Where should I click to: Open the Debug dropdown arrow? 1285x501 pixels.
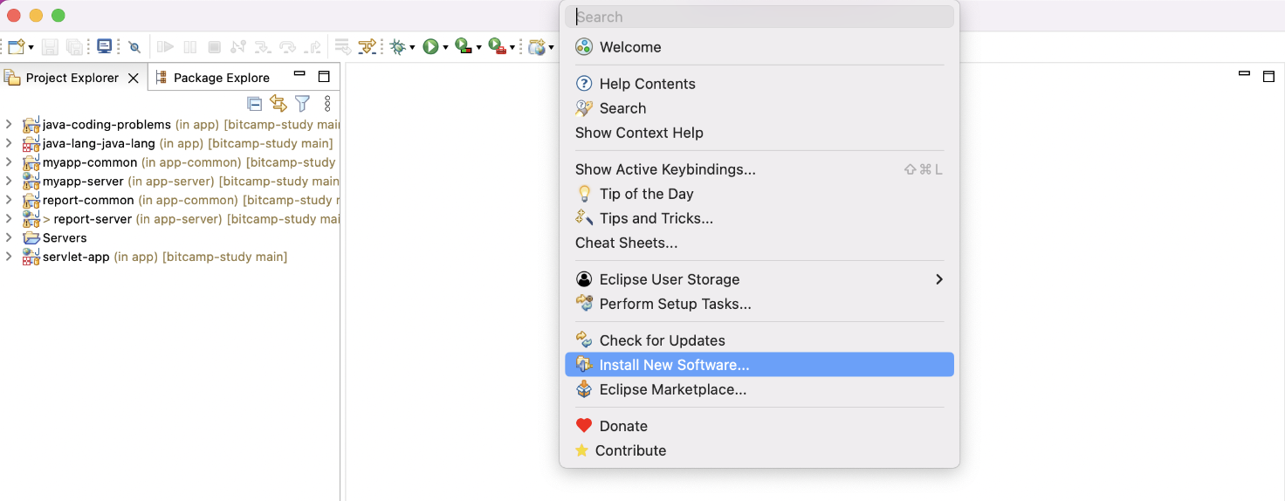(x=412, y=47)
